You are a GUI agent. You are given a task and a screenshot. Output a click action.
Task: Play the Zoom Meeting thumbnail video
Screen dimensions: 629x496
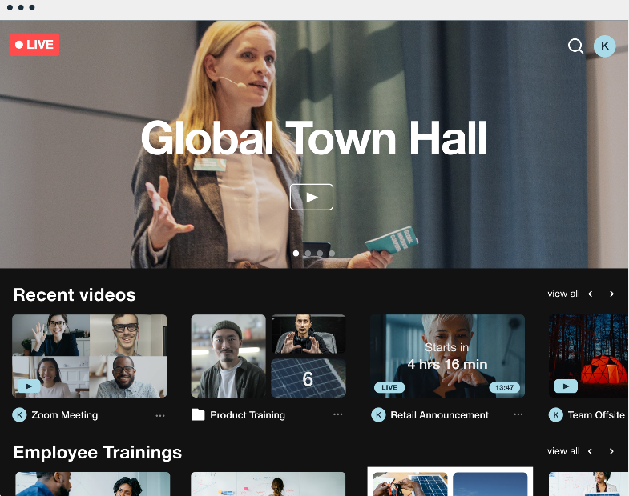(29, 386)
